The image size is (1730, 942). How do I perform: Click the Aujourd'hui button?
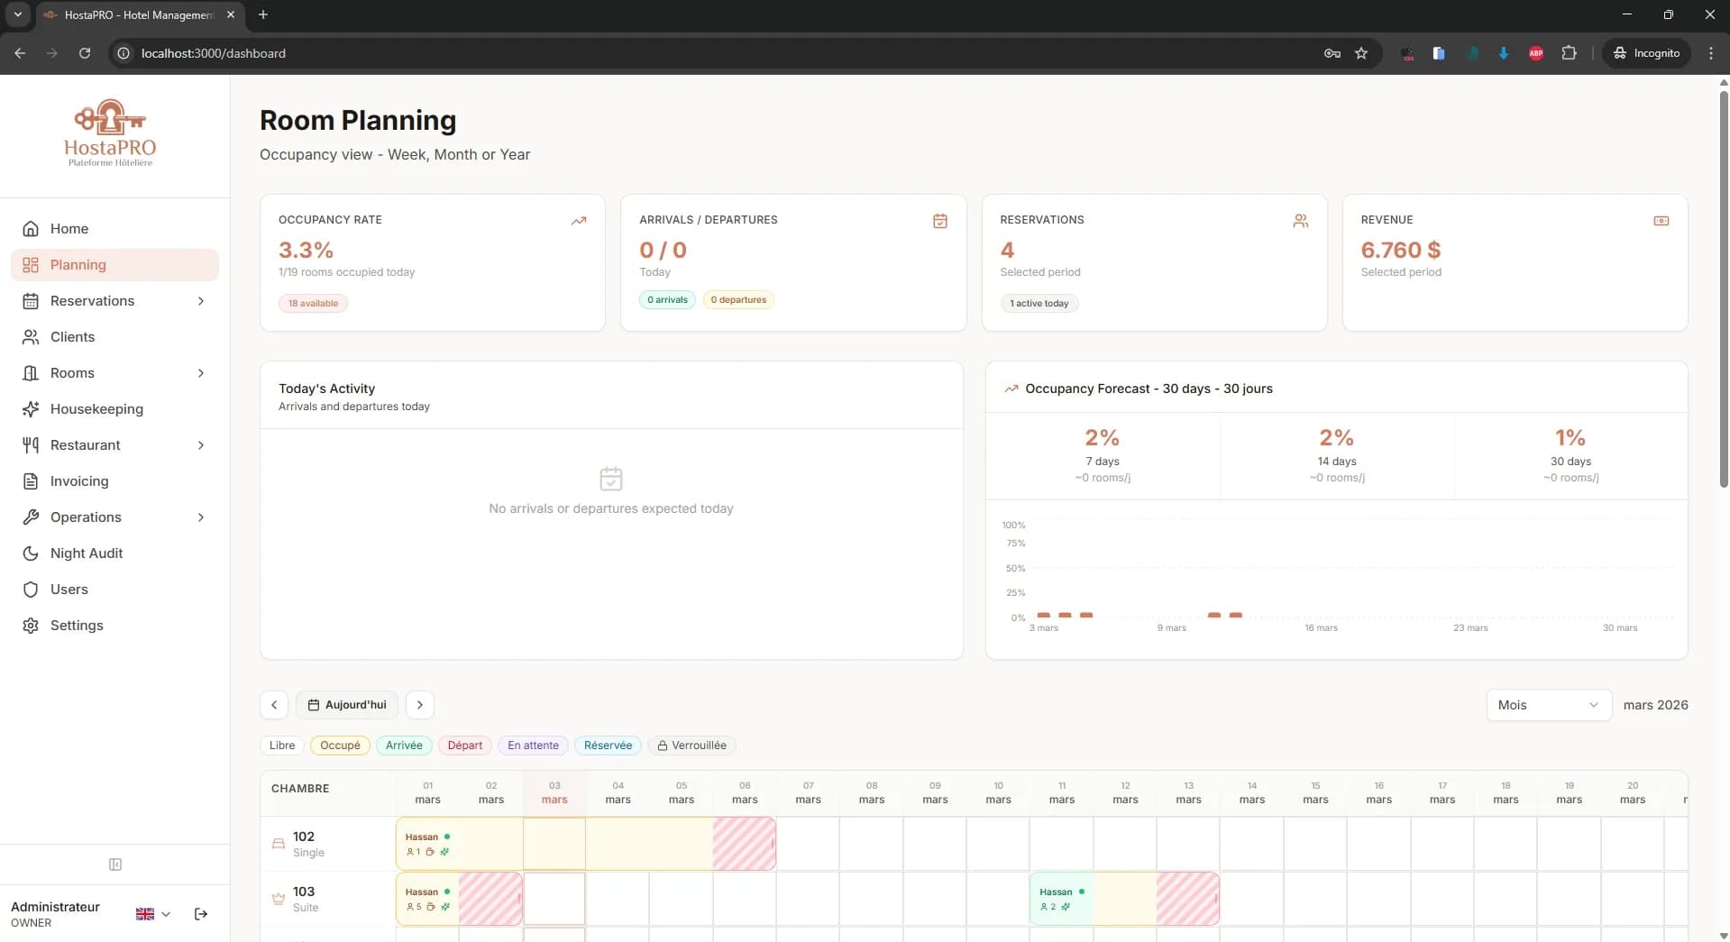click(x=347, y=705)
